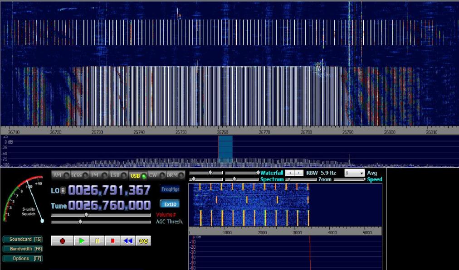The height and width of the screenshot is (270, 459).
Task: Click the Volume slider handle
Action: click(x=86, y=215)
